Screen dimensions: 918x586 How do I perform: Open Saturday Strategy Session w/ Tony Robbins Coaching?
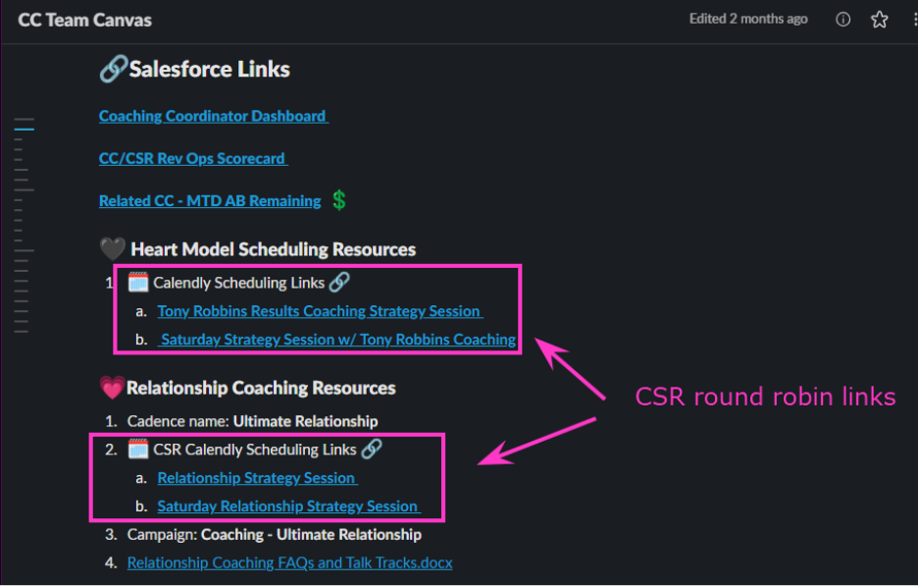[336, 340]
